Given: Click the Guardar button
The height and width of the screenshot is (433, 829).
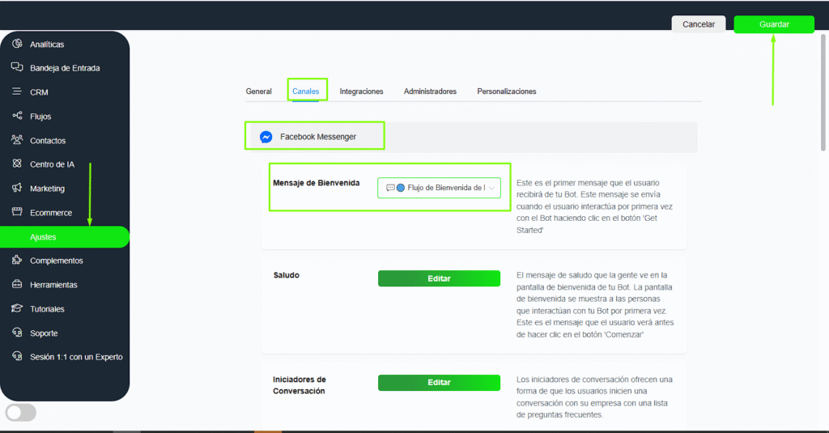Looking at the screenshot, I should 774,24.
